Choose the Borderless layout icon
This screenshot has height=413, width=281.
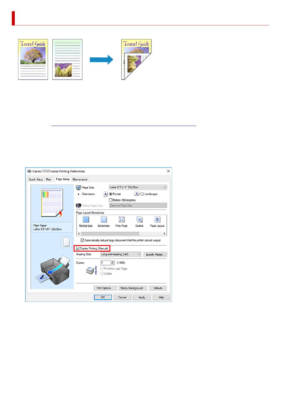click(104, 220)
